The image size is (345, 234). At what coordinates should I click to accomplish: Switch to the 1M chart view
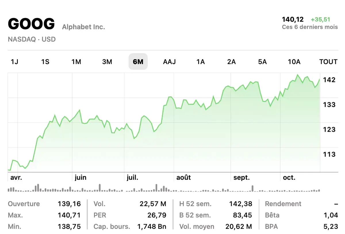pyautogui.click(x=76, y=62)
